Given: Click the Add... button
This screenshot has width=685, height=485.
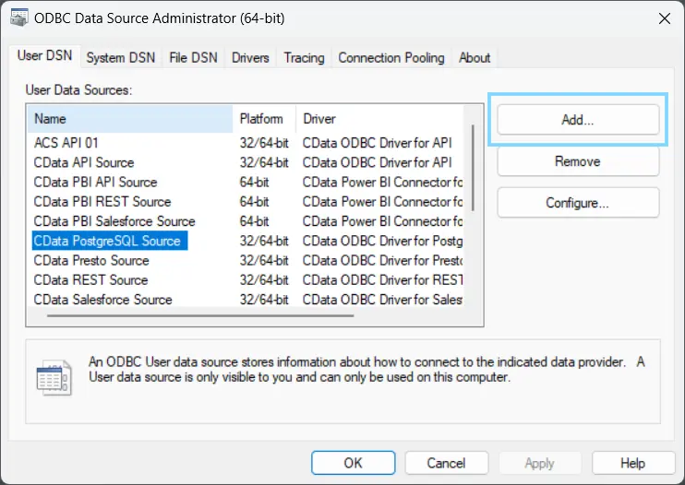Looking at the screenshot, I should tap(578, 120).
